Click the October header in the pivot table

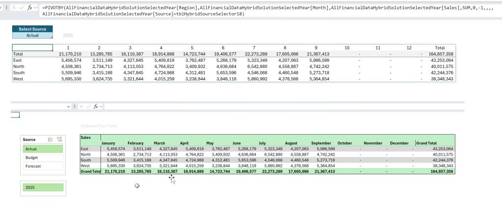pyautogui.click(x=345, y=143)
